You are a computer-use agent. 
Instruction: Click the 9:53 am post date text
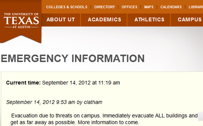[x=66, y=102]
